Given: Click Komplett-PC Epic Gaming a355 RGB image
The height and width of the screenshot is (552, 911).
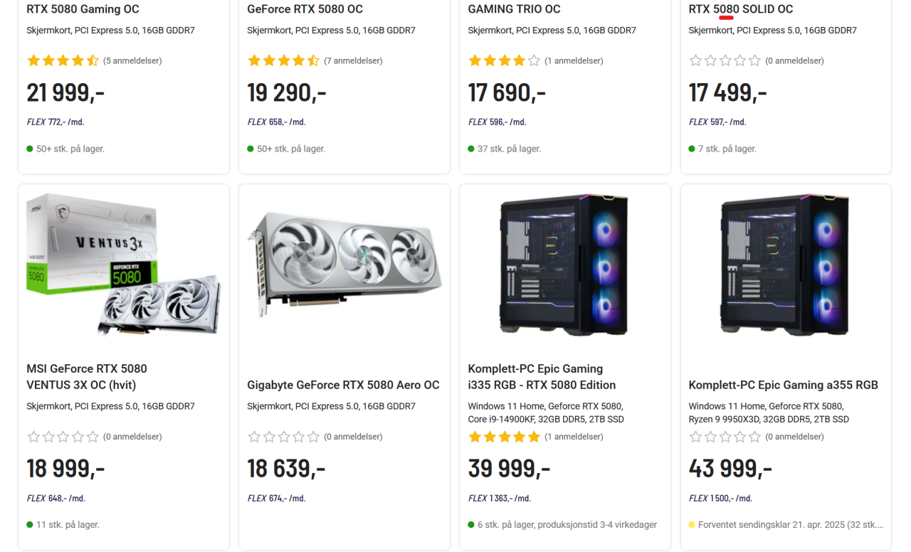Looking at the screenshot, I should (786, 265).
